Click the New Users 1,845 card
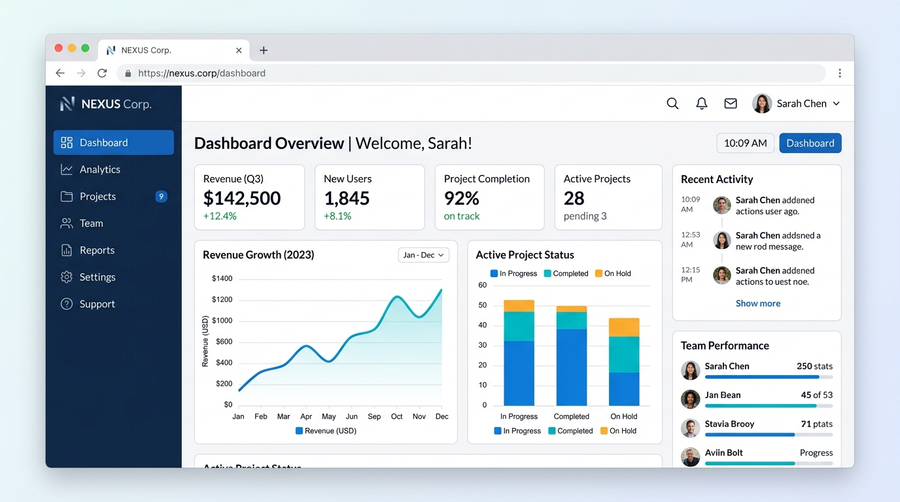The image size is (900, 502). [370, 197]
